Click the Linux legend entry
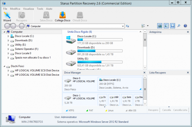This screenshot has height=127, width=192. 109,110
